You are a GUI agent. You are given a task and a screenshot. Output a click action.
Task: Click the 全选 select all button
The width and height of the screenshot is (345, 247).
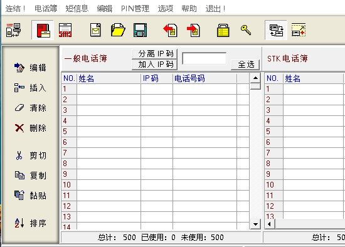(245, 65)
